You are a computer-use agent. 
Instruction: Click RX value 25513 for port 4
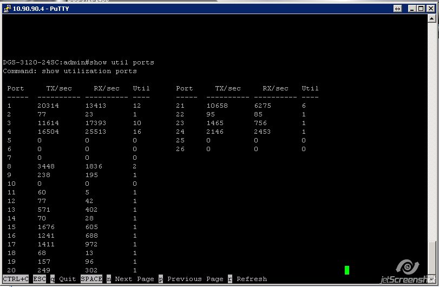[x=96, y=132]
